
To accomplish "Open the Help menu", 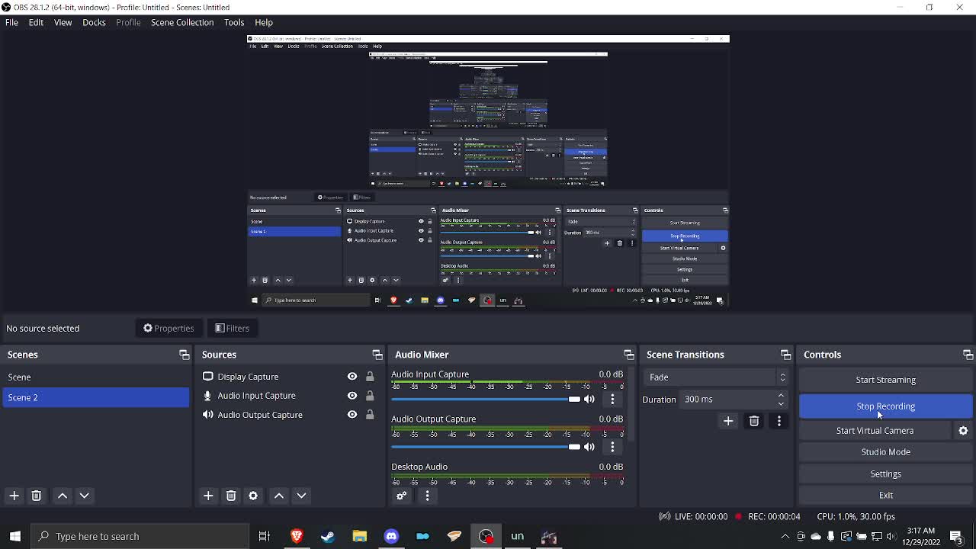I will click(x=264, y=22).
